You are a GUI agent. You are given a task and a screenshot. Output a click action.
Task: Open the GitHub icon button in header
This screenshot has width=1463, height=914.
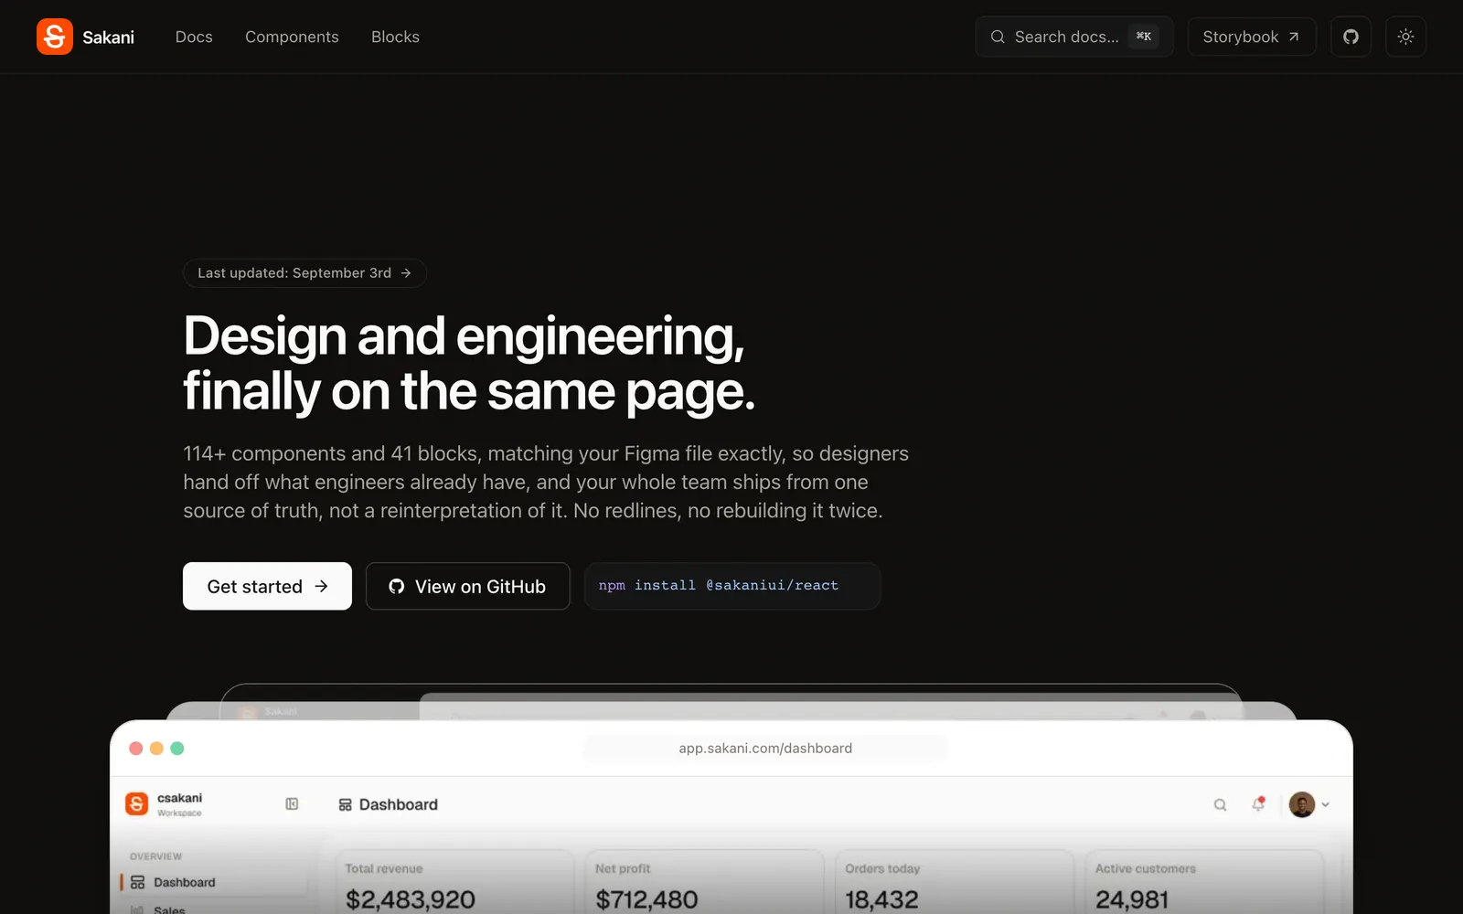1351,37
